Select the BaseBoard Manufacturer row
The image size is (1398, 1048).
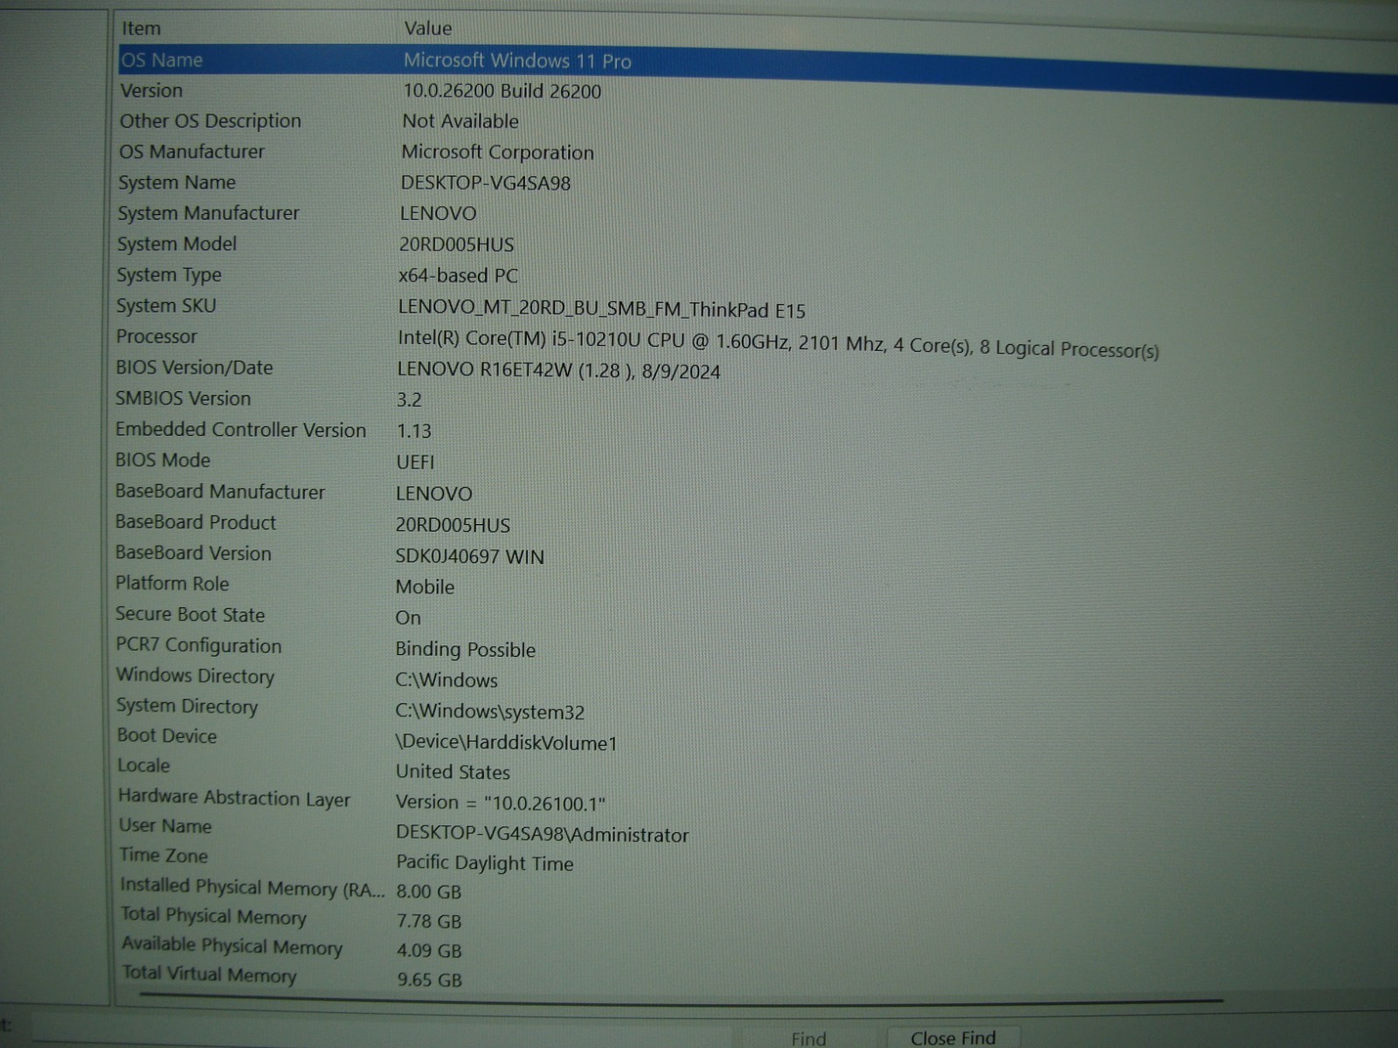coord(220,492)
